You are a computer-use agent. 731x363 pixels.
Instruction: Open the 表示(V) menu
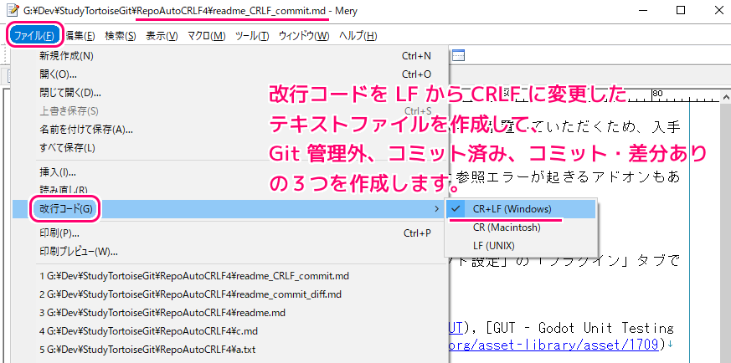click(161, 36)
